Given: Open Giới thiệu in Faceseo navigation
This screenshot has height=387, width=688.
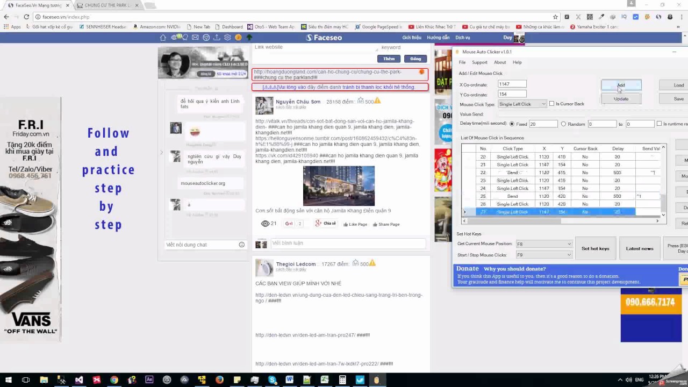Looking at the screenshot, I should pyautogui.click(x=412, y=38).
